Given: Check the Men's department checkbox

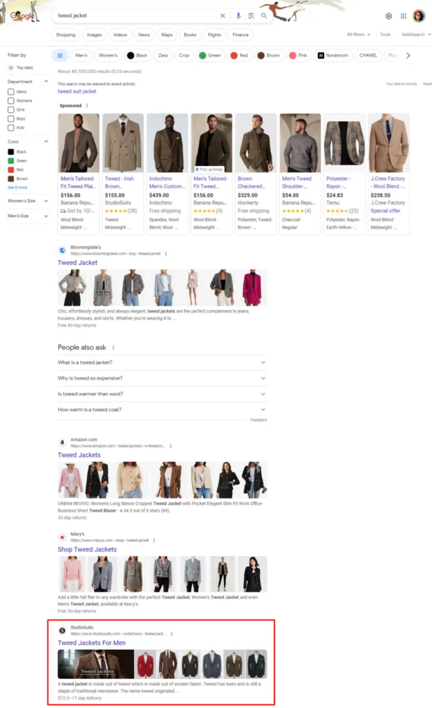Looking at the screenshot, I should click(11, 92).
